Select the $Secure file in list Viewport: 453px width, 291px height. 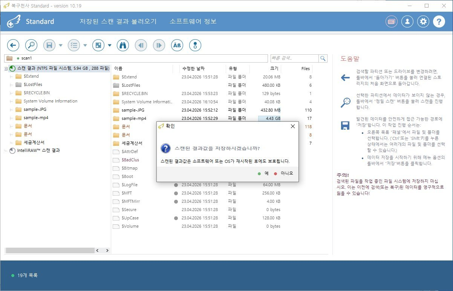coord(213,210)
